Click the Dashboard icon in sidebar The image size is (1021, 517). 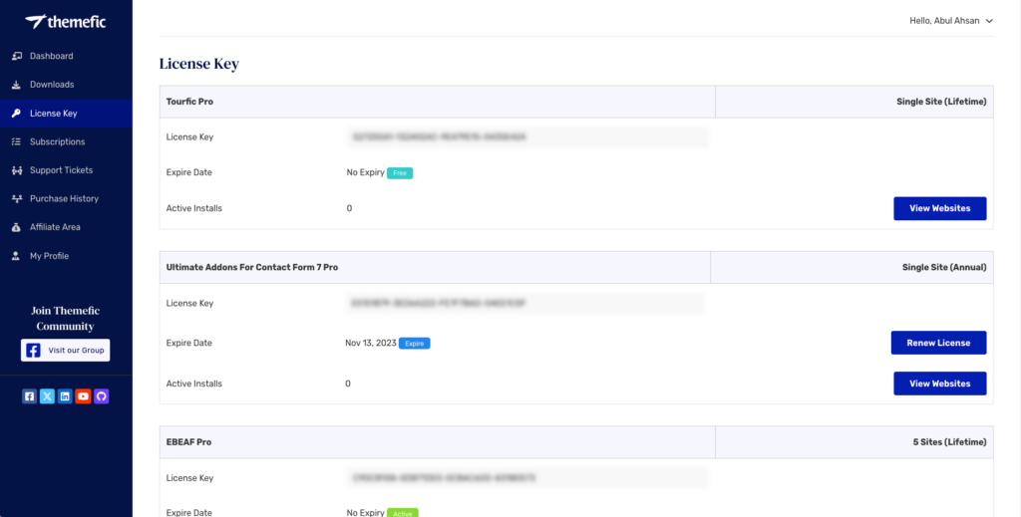pos(17,56)
